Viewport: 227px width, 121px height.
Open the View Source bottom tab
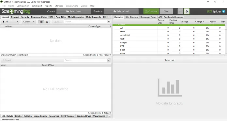99,116
